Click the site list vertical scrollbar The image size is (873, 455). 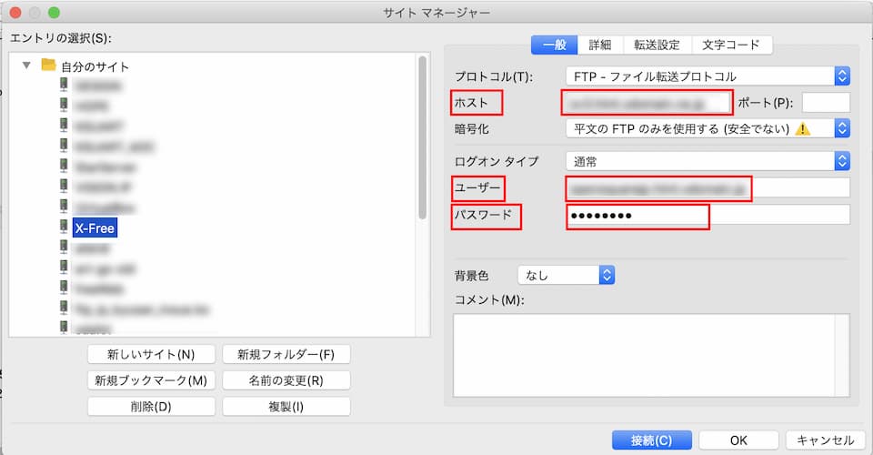click(x=422, y=136)
